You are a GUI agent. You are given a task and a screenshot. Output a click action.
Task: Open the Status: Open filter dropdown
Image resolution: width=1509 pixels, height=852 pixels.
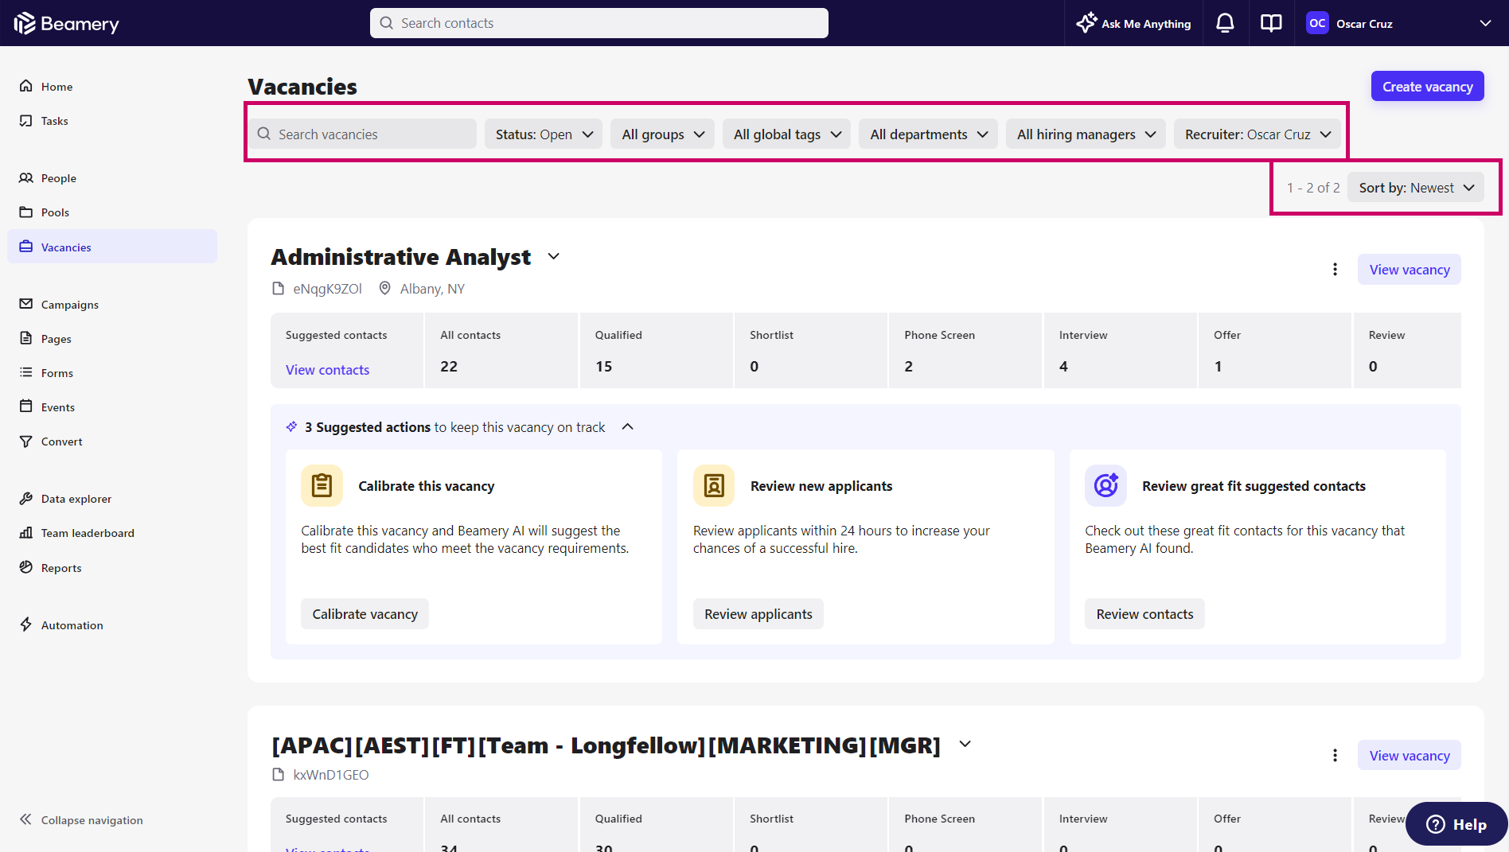tap(544, 134)
